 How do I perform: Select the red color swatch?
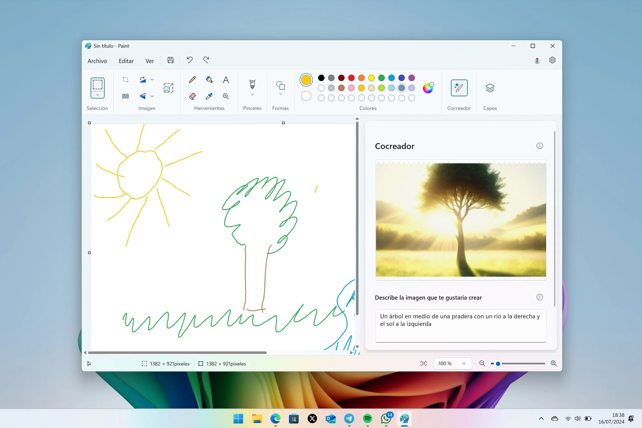coord(351,78)
